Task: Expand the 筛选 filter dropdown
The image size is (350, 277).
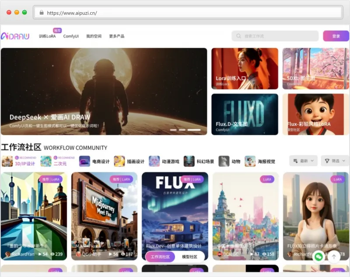Action: tap(335, 161)
